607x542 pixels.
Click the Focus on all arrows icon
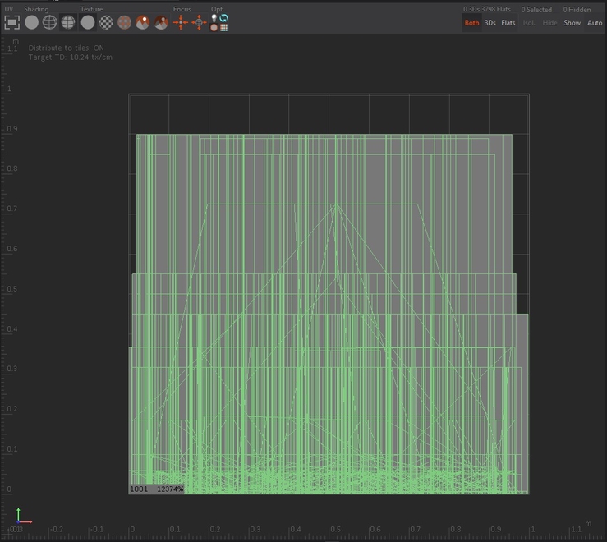click(x=181, y=22)
